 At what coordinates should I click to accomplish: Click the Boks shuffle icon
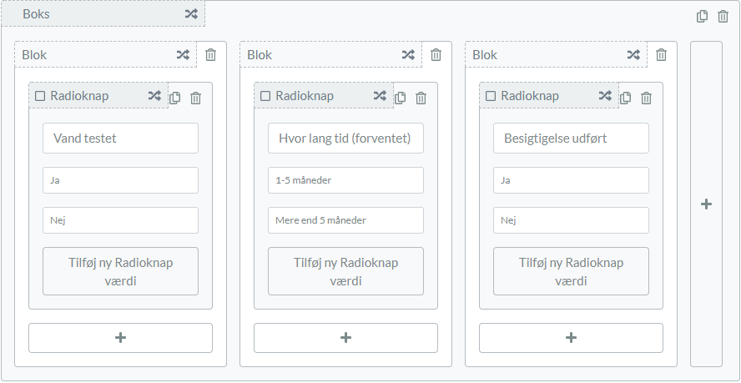tap(191, 14)
